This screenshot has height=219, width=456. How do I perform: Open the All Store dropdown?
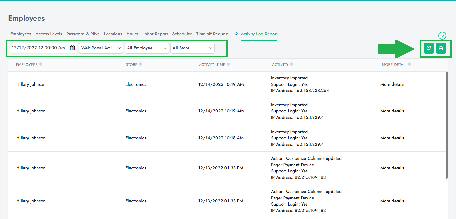[x=192, y=48]
